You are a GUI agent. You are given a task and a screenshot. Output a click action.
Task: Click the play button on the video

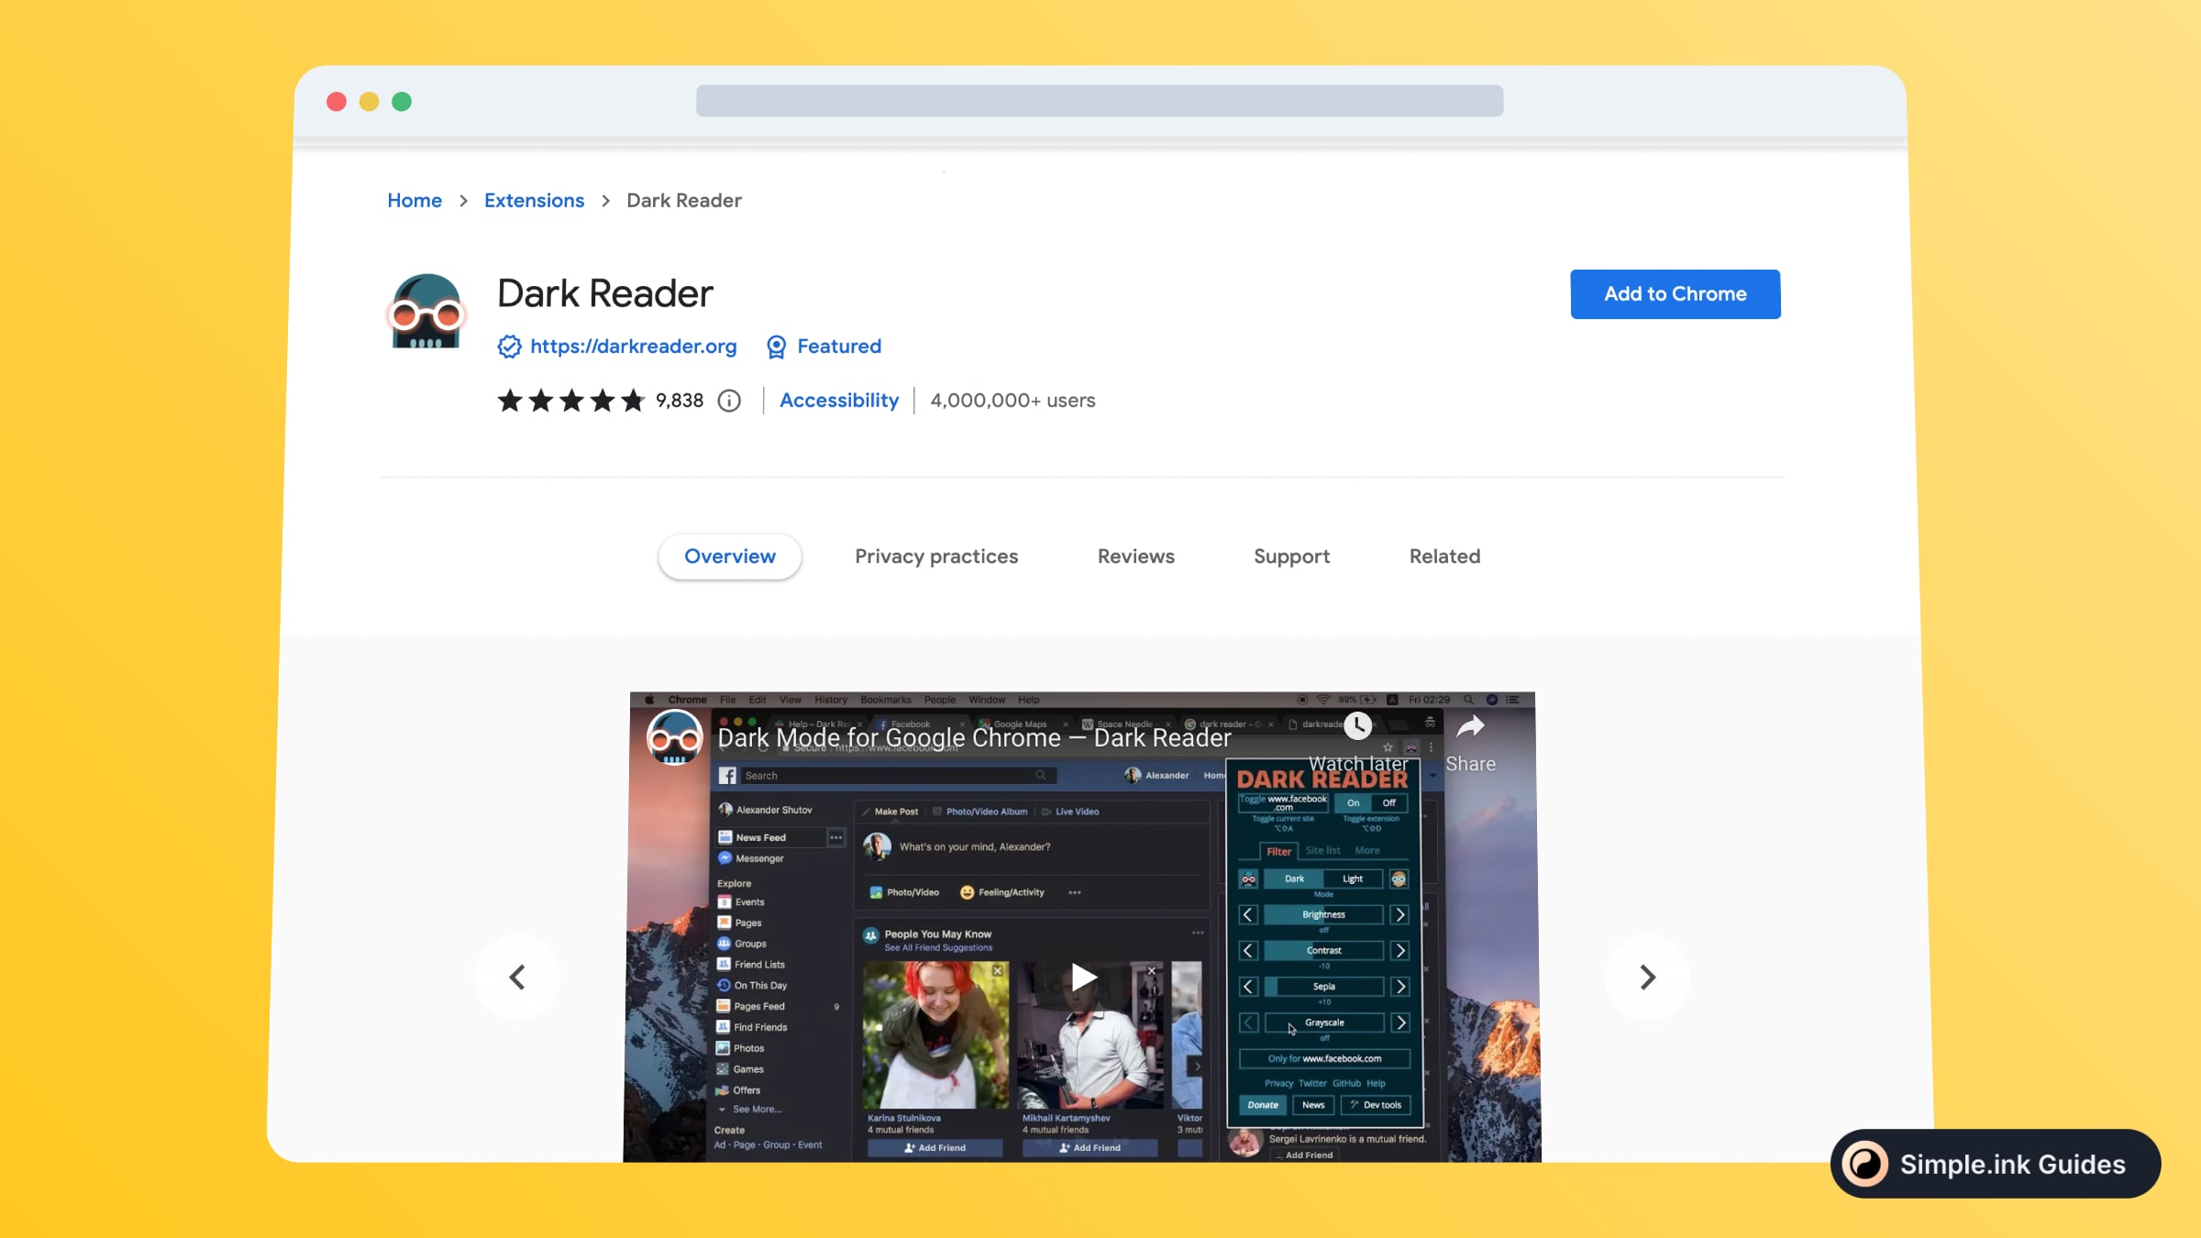tap(1082, 975)
